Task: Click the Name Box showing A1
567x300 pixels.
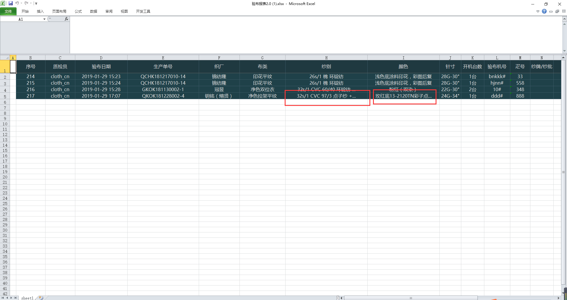Action: coord(21,19)
